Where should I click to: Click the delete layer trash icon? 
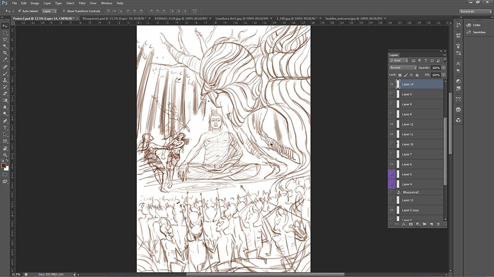point(438,224)
